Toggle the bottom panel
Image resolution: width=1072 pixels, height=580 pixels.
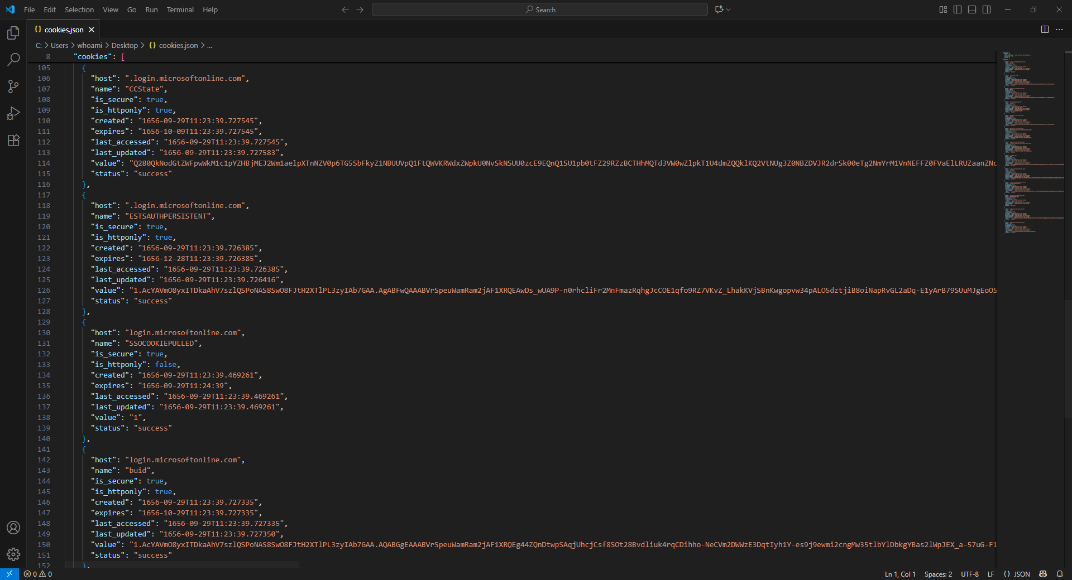(972, 9)
